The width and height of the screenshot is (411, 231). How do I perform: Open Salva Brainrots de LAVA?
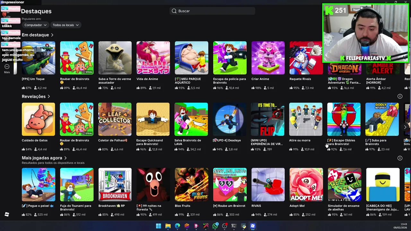click(x=191, y=119)
